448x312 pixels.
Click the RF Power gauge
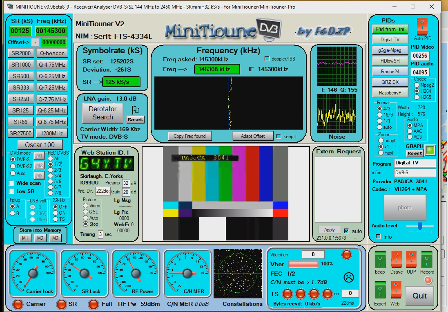coord(136,273)
